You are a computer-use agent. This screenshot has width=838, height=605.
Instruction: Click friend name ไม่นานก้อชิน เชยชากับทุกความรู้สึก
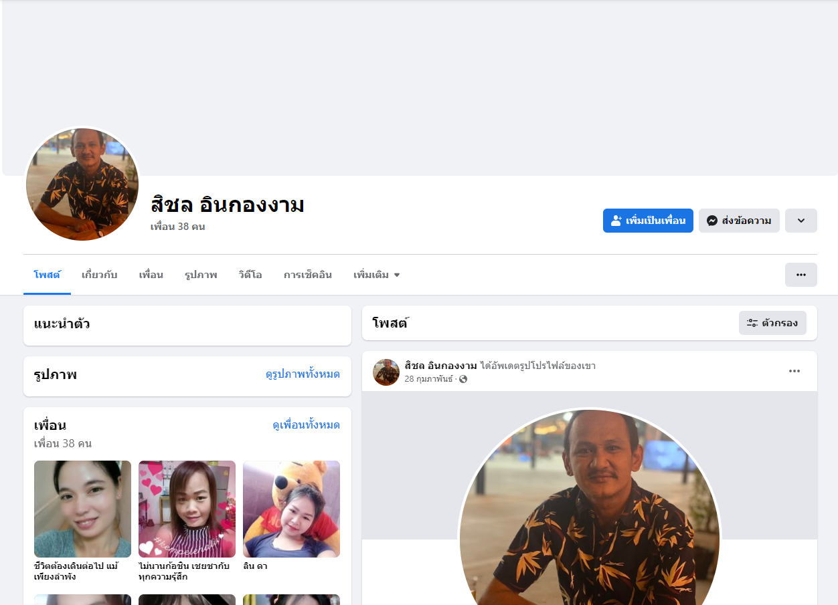(x=184, y=572)
